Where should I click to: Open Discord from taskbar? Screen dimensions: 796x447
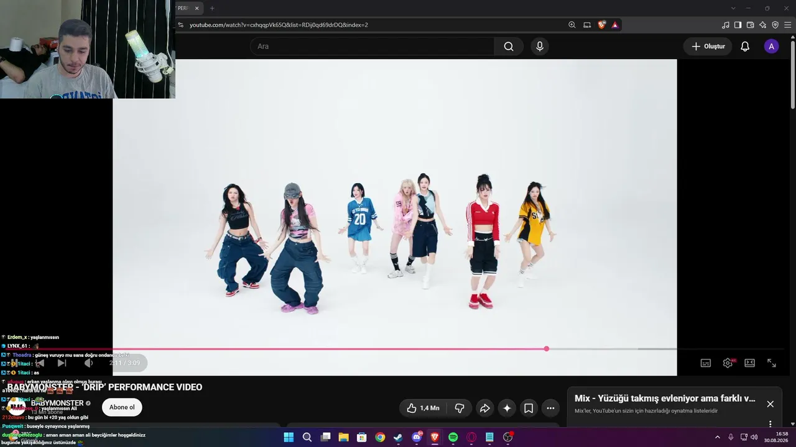417,437
